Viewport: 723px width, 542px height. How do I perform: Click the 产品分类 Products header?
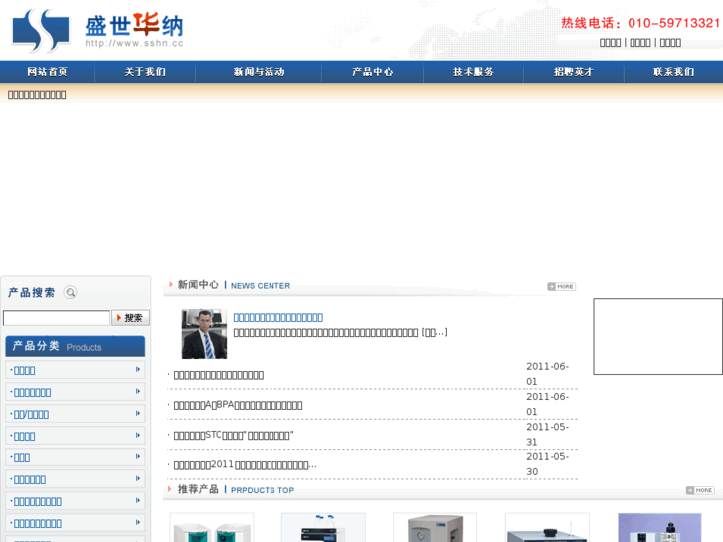click(76, 346)
